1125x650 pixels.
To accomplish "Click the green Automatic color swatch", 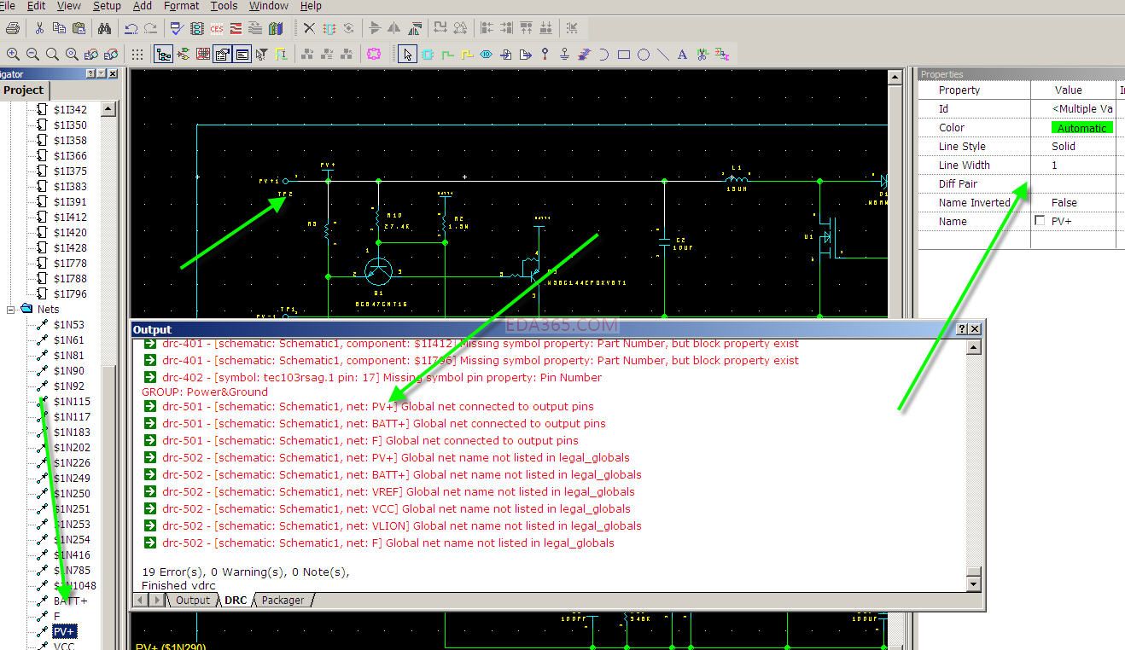I will [1081, 128].
